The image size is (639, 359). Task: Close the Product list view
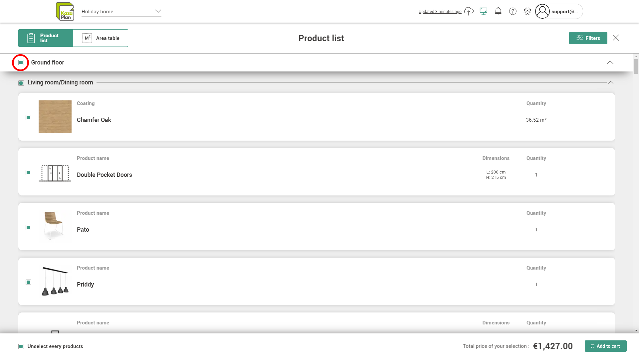616,38
